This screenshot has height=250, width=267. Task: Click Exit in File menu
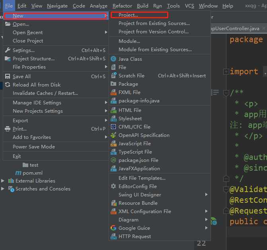click(17, 156)
